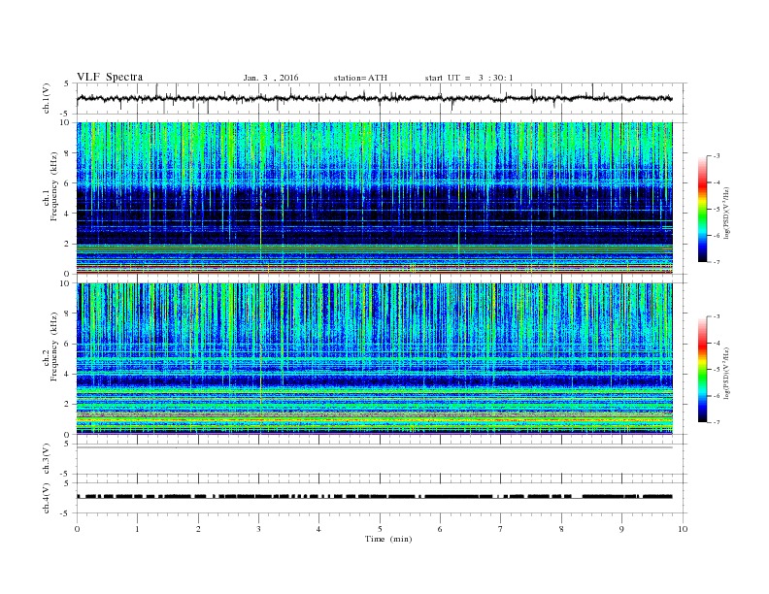Click the "-7" value on ch.2 colorbar
The width and height of the screenshot is (769, 594).
click(x=716, y=422)
